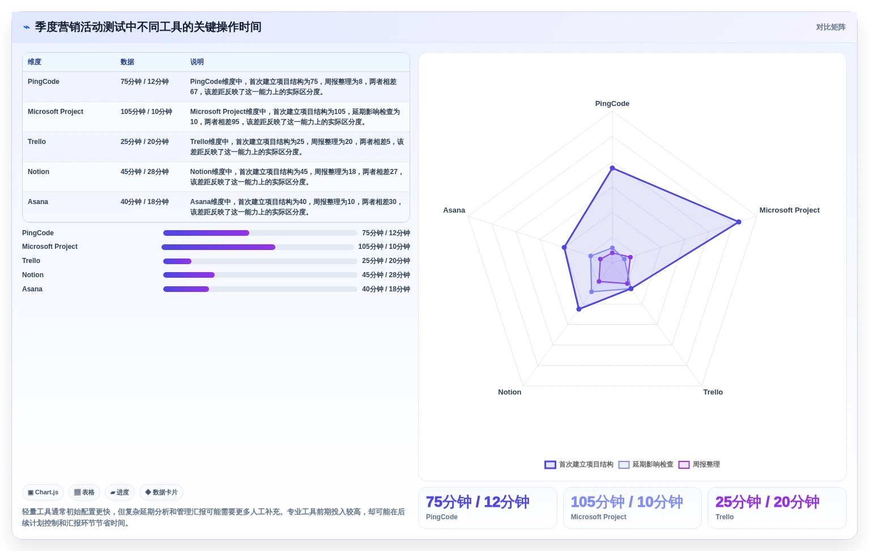Toggle the 延期影响检查 legend swatch
This screenshot has height=551, width=869.
coord(624,465)
